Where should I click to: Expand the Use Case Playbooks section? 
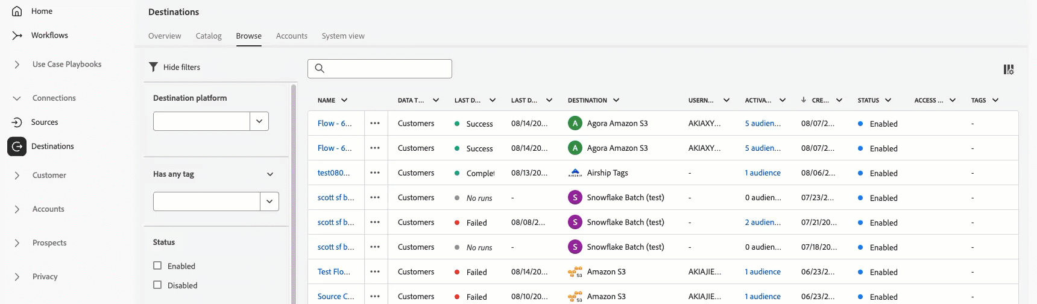(x=17, y=65)
